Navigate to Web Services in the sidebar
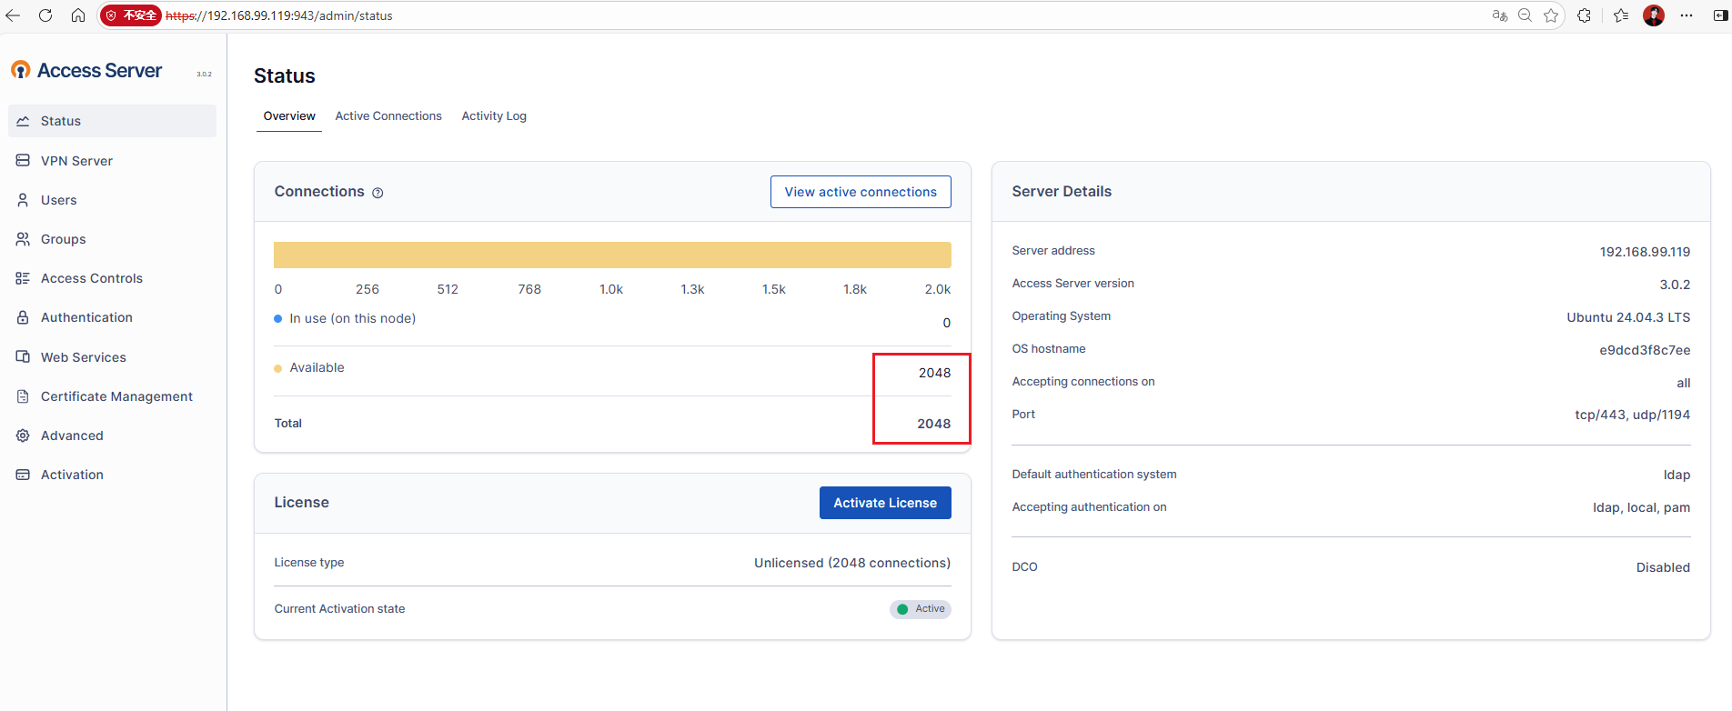The height and width of the screenshot is (711, 1732). coord(83,357)
